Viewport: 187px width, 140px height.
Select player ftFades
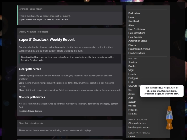tap(132, 106)
